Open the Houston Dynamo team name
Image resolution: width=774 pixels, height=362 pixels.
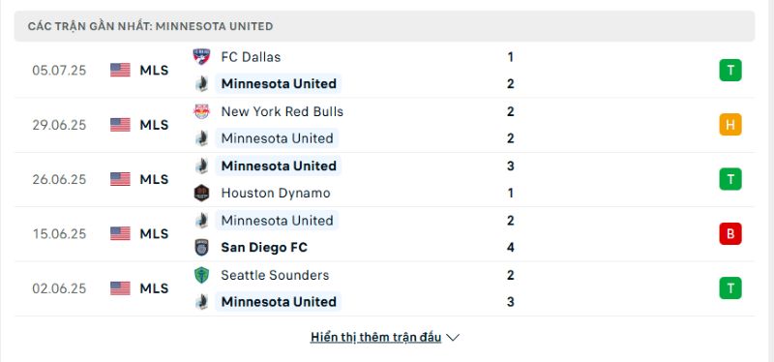[x=276, y=193]
